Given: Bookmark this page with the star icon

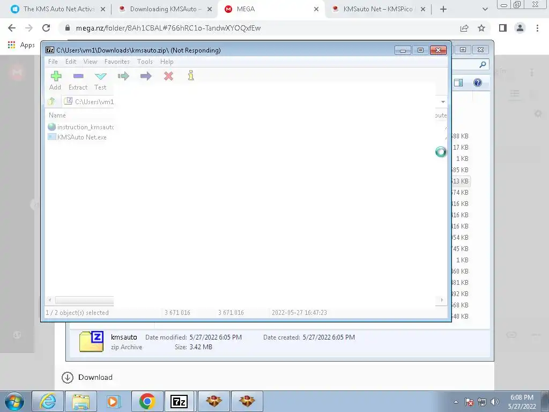Looking at the screenshot, I should [481, 28].
